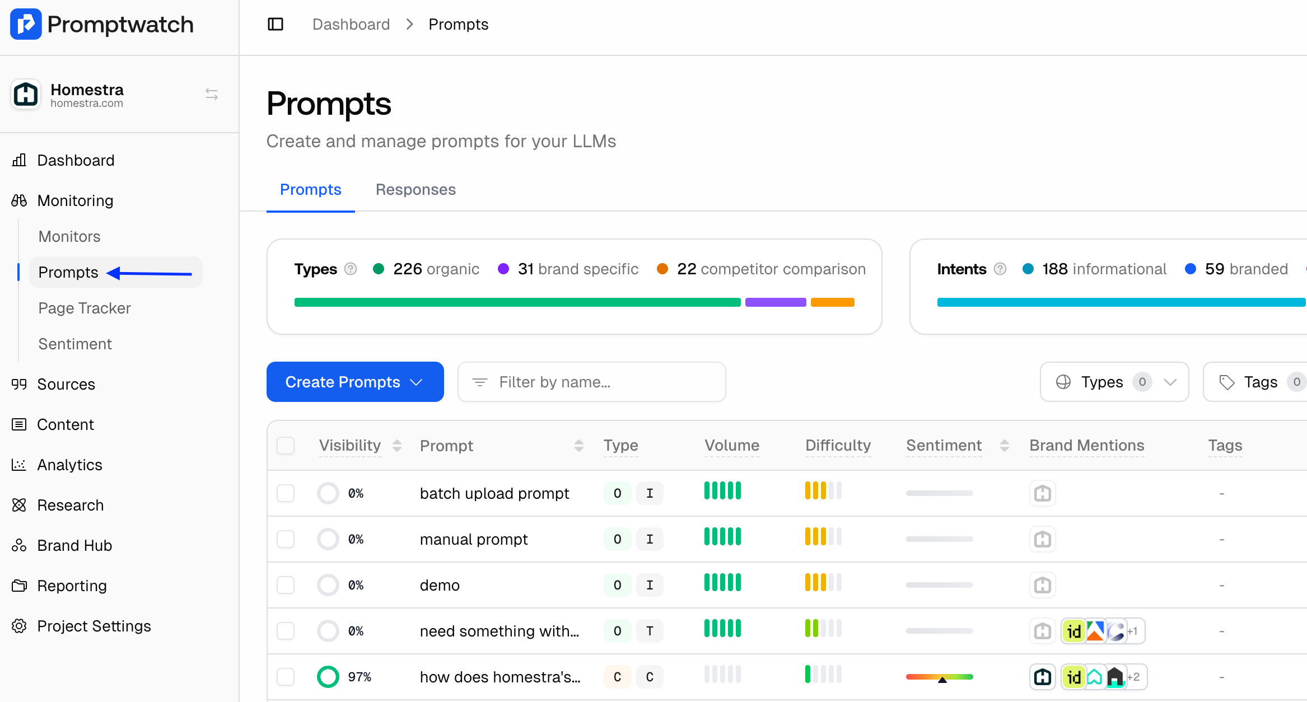Click sentiment slider of homestra's prompt
The image size is (1307, 702).
point(940,677)
